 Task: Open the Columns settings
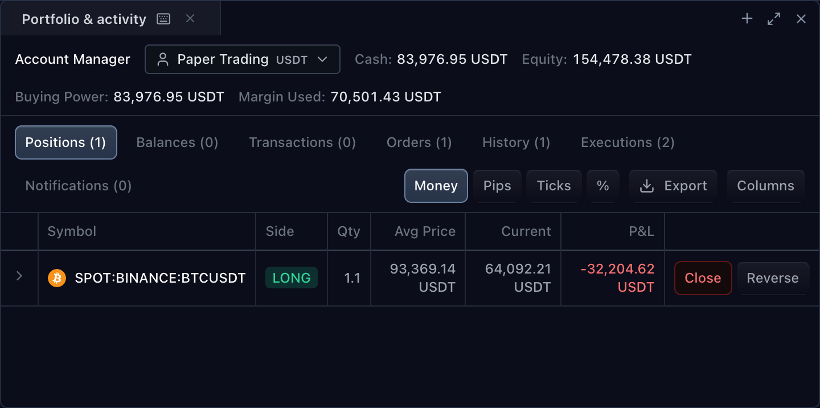(765, 186)
